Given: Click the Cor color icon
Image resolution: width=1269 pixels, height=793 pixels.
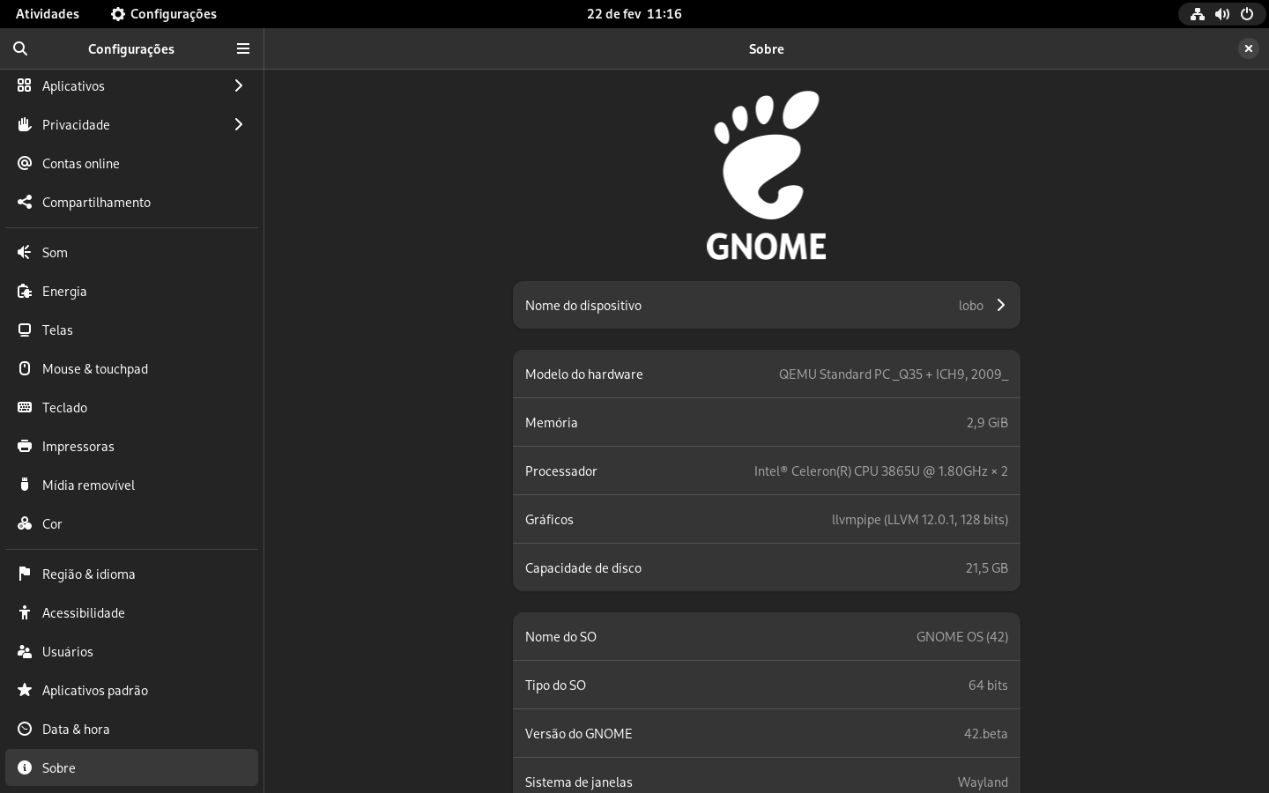Looking at the screenshot, I should tap(25, 523).
